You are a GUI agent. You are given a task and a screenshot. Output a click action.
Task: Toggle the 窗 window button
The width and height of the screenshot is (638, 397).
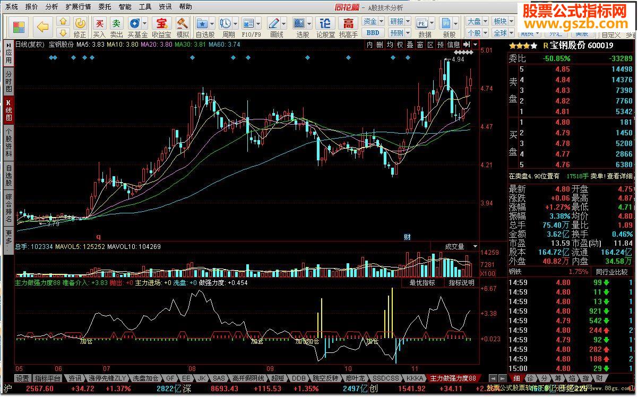(420, 45)
